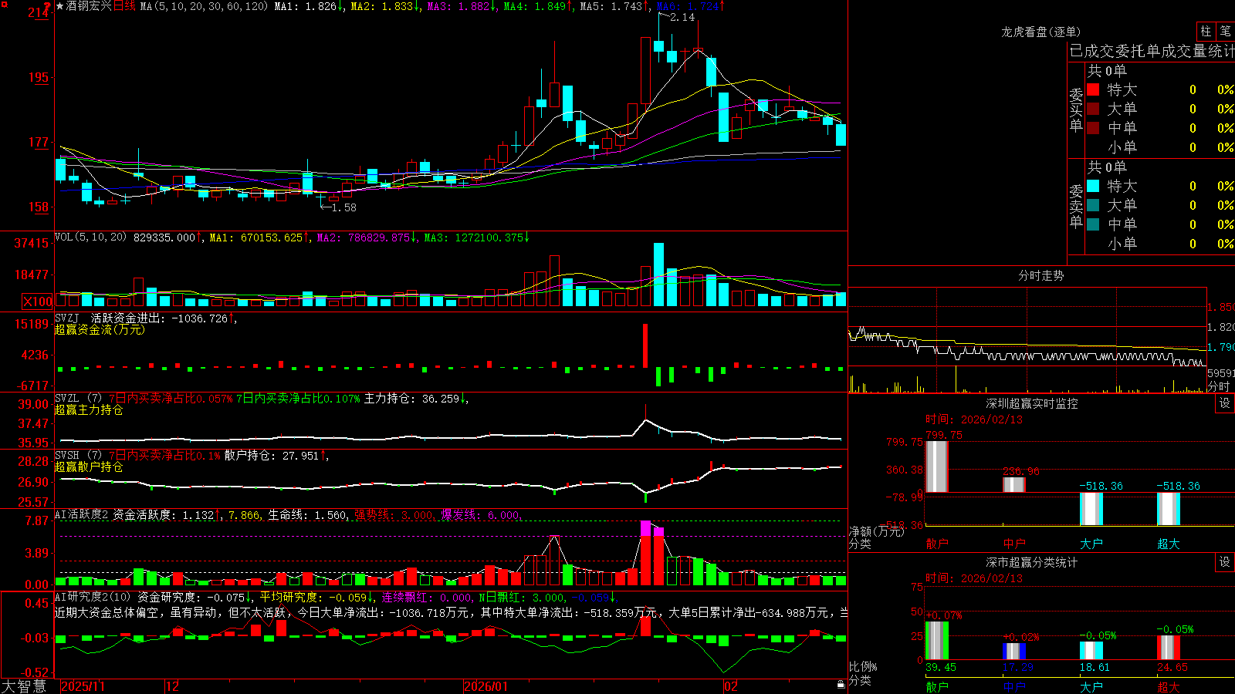Click the 日线 period label
1235x694 pixels.
point(124,6)
